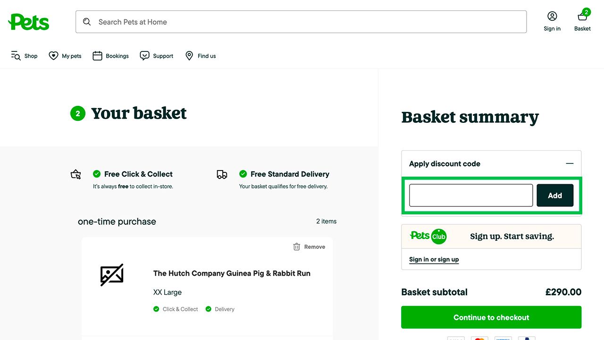This screenshot has width=604, height=340.
Task: Open the Shop menu
Action: (x=25, y=56)
